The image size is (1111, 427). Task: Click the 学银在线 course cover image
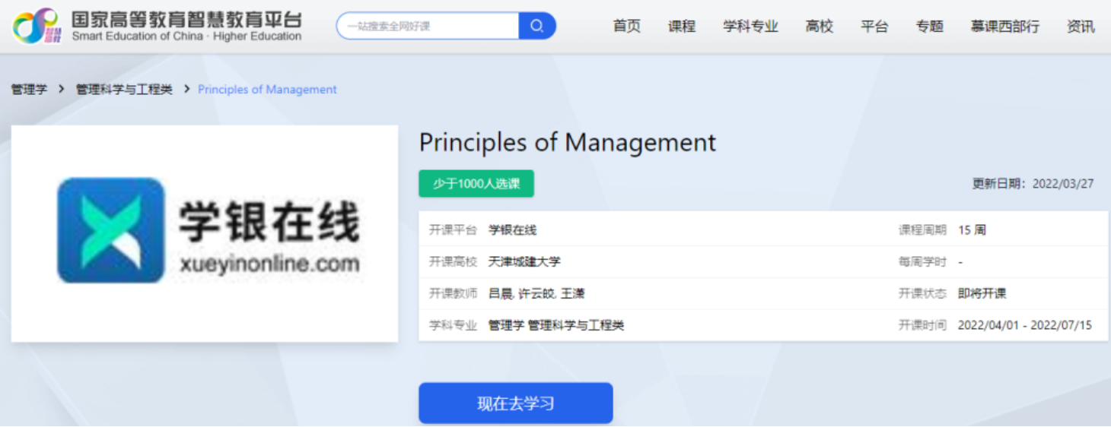(205, 233)
